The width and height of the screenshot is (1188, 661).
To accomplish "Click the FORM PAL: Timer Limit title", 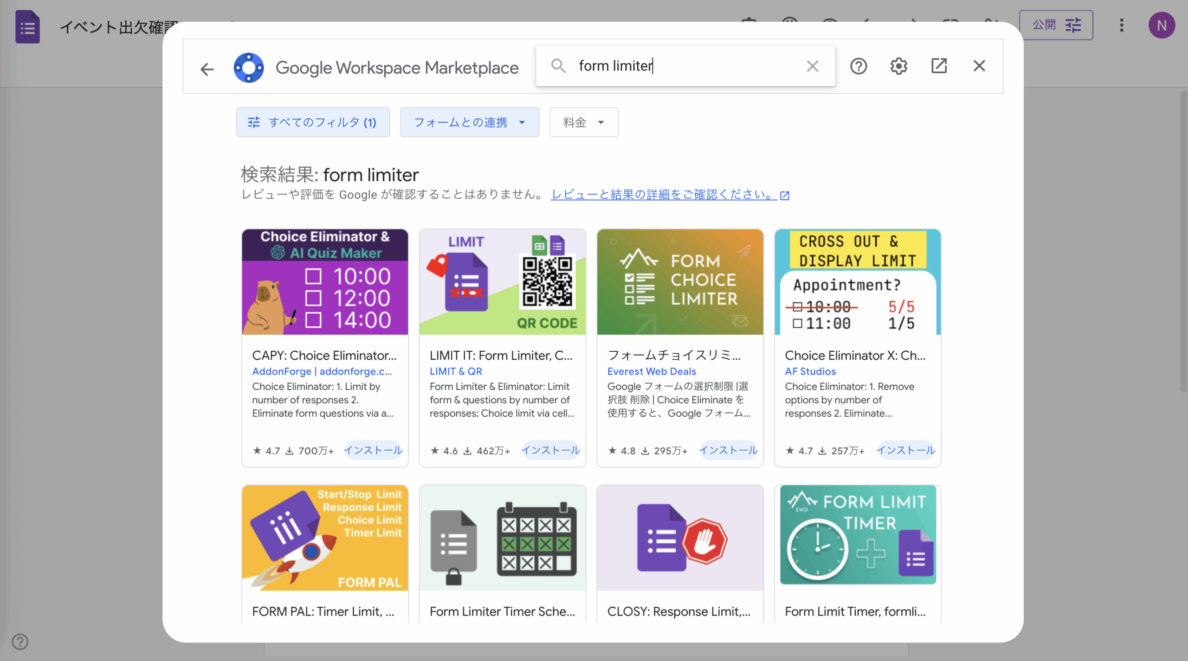I will tap(323, 612).
